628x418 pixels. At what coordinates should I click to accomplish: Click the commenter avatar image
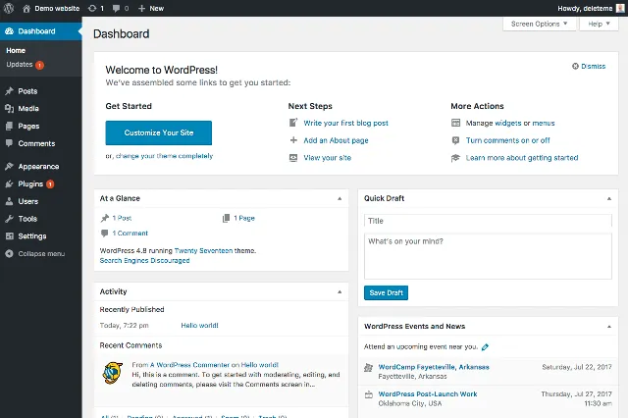point(112,373)
